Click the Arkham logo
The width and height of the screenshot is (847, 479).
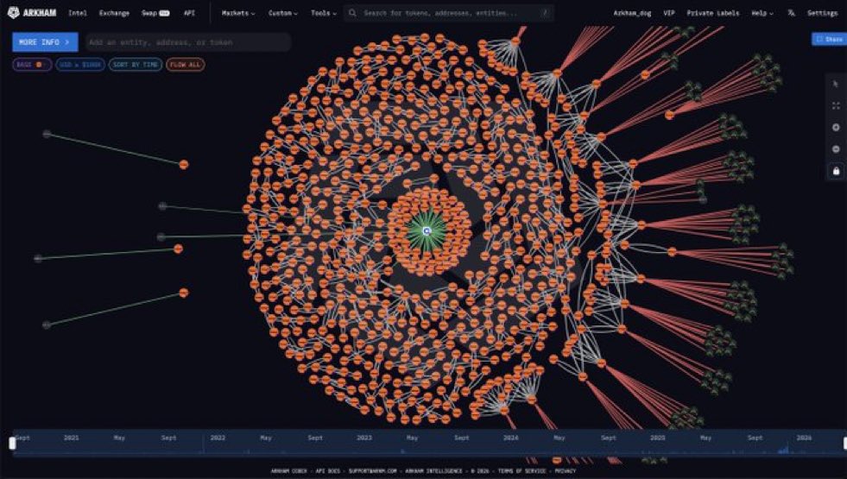[x=32, y=13]
